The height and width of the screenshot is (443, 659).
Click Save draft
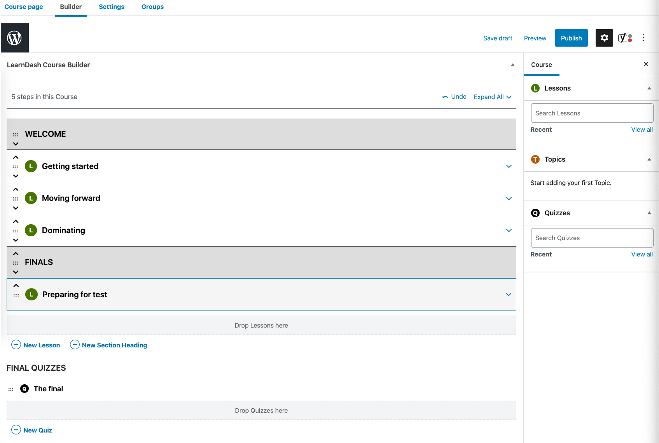[x=498, y=38]
